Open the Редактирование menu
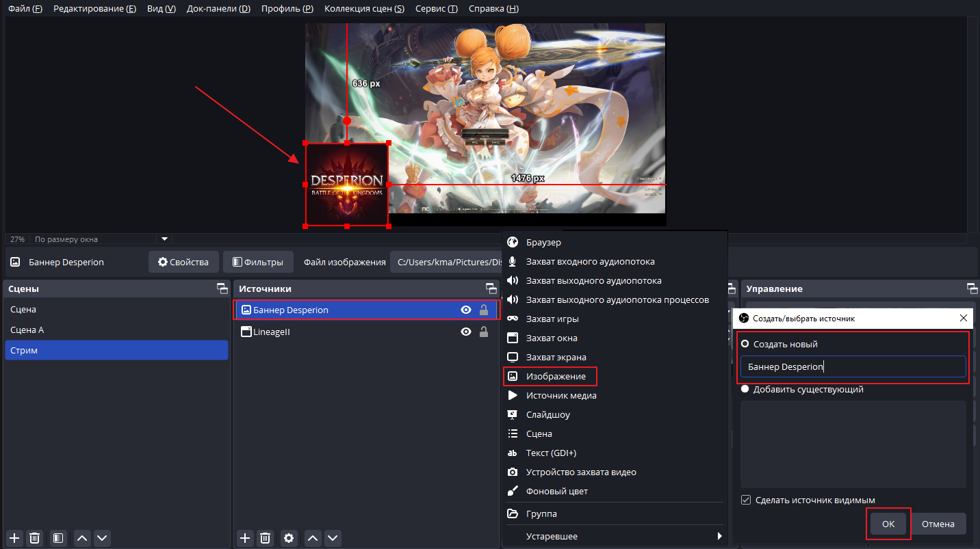Image resolution: width=980 pixels, height=549 pixels. point(94,9)
